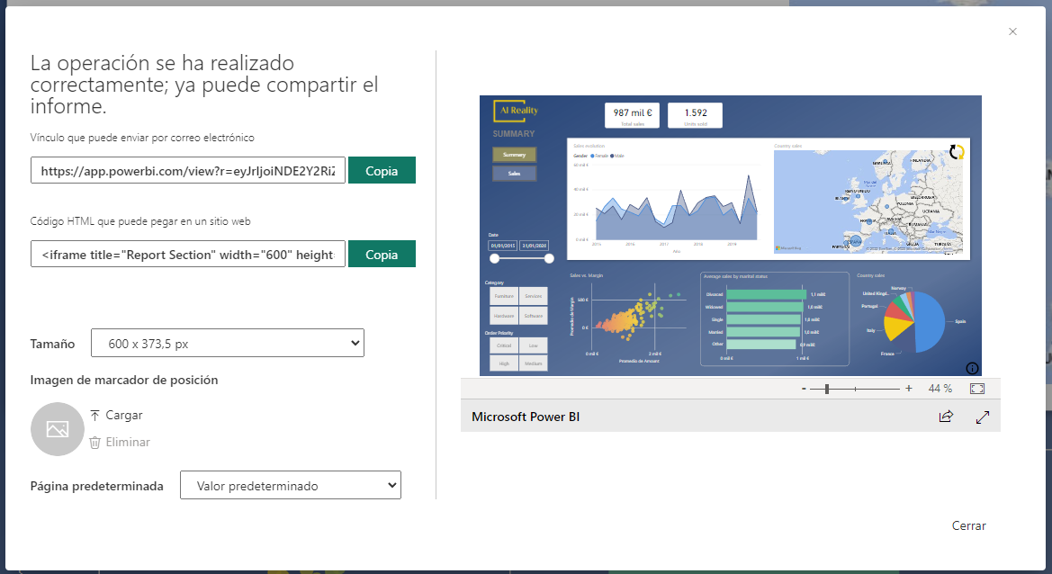Click the HTML iframe code input field
1052x574 pixels.
pyautogui.click(x=187, y=255)
